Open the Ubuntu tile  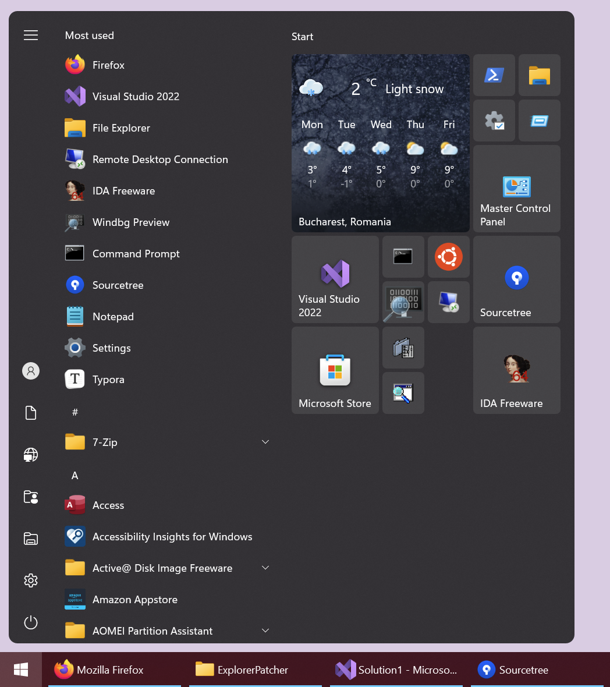tap(449, 257)
